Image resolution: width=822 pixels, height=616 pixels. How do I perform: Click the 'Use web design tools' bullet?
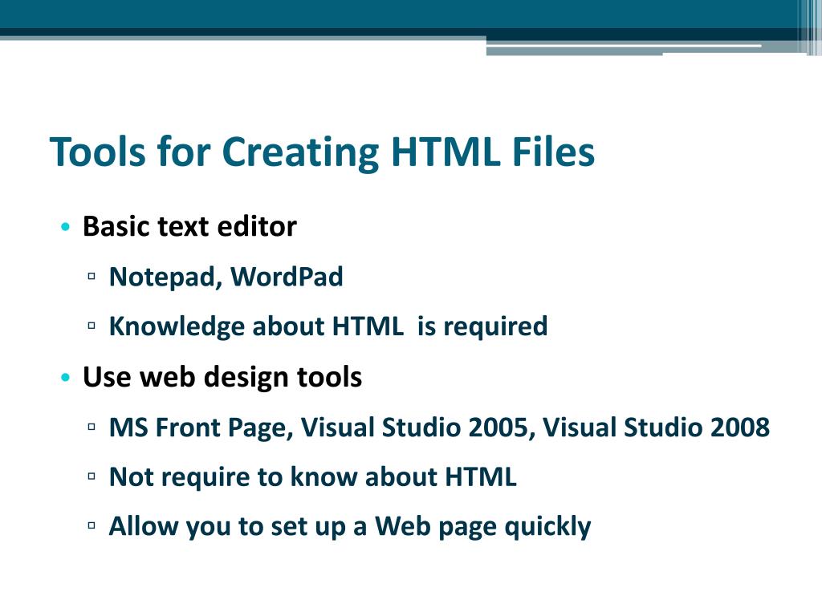[x=222, y=377]
